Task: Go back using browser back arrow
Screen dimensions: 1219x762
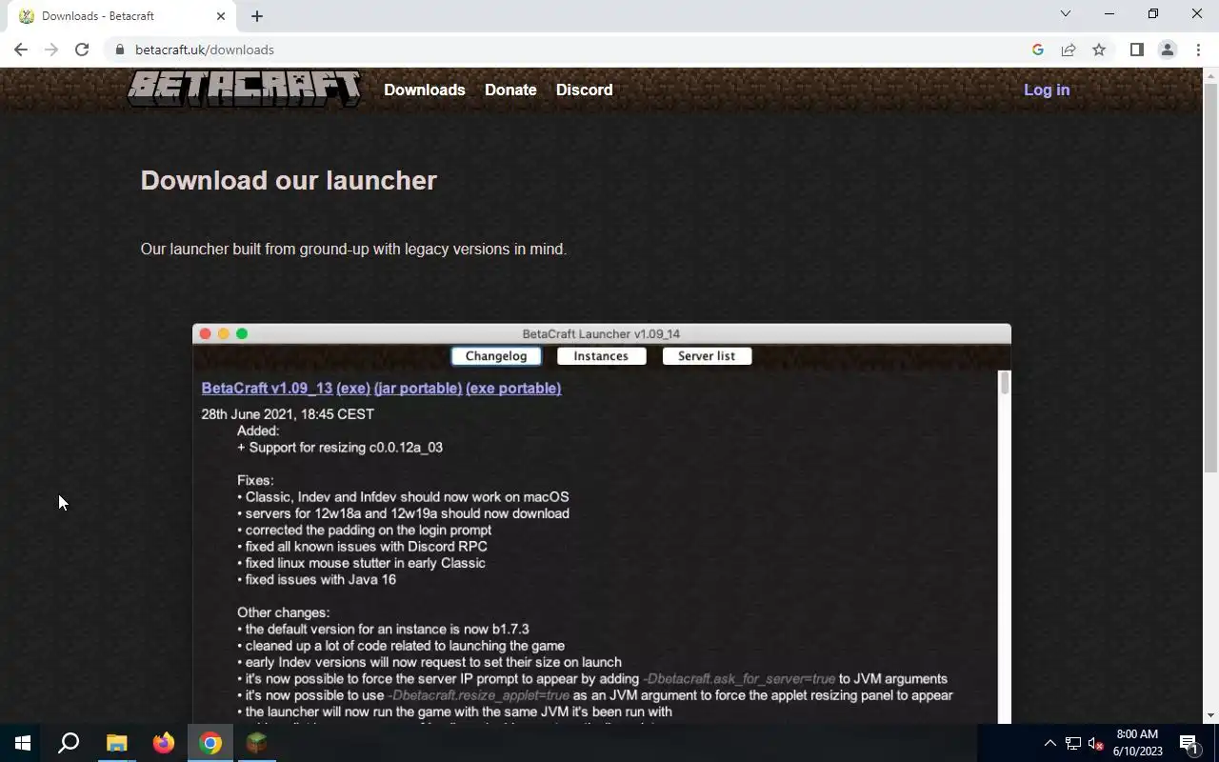Action: (21, 50)
